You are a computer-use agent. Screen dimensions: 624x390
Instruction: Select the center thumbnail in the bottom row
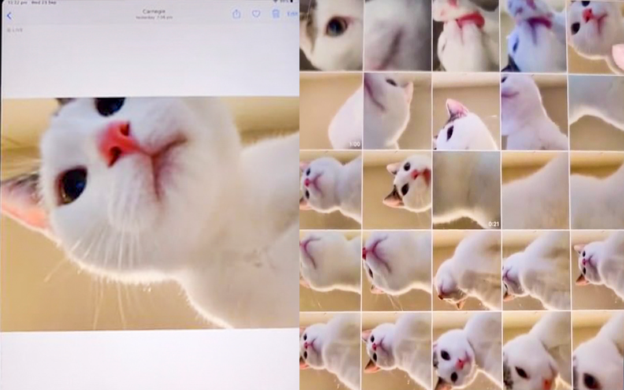tap(466, 351)
